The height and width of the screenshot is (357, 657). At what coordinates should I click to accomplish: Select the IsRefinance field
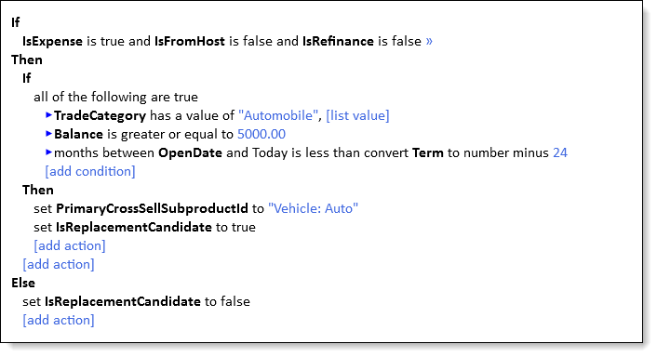click(338, 41)
